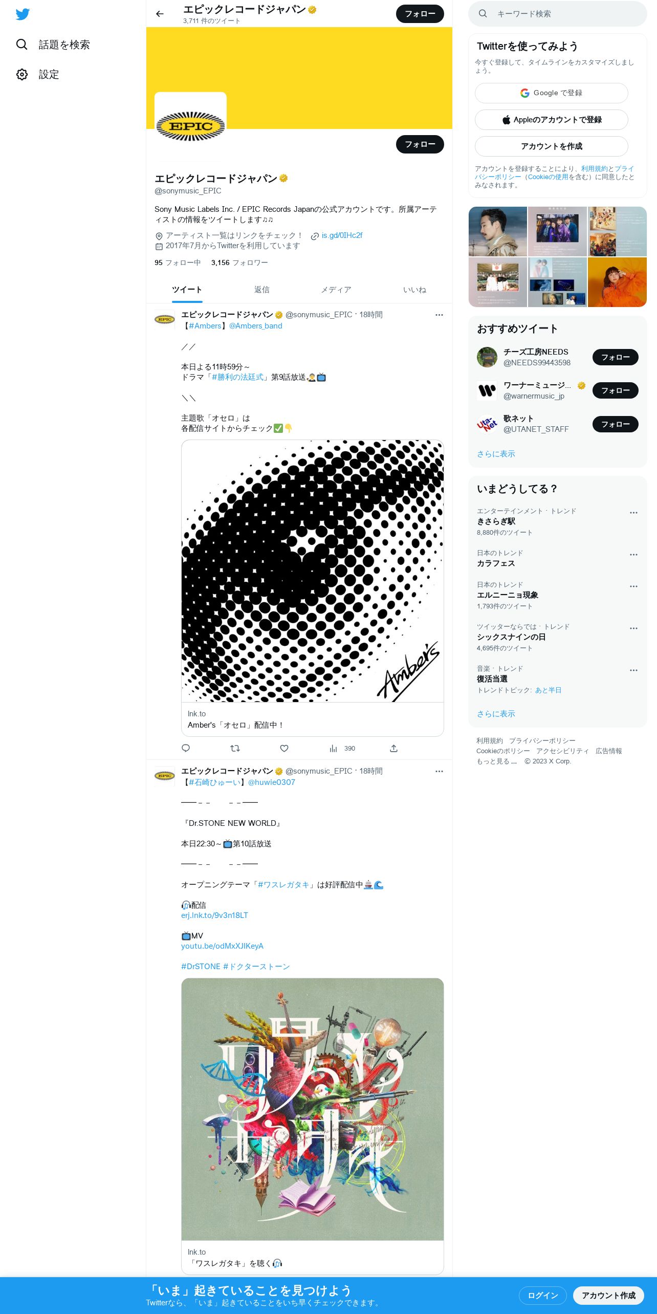Open more options on the #Ambers tweet
657x1314 pixels.
439,315
